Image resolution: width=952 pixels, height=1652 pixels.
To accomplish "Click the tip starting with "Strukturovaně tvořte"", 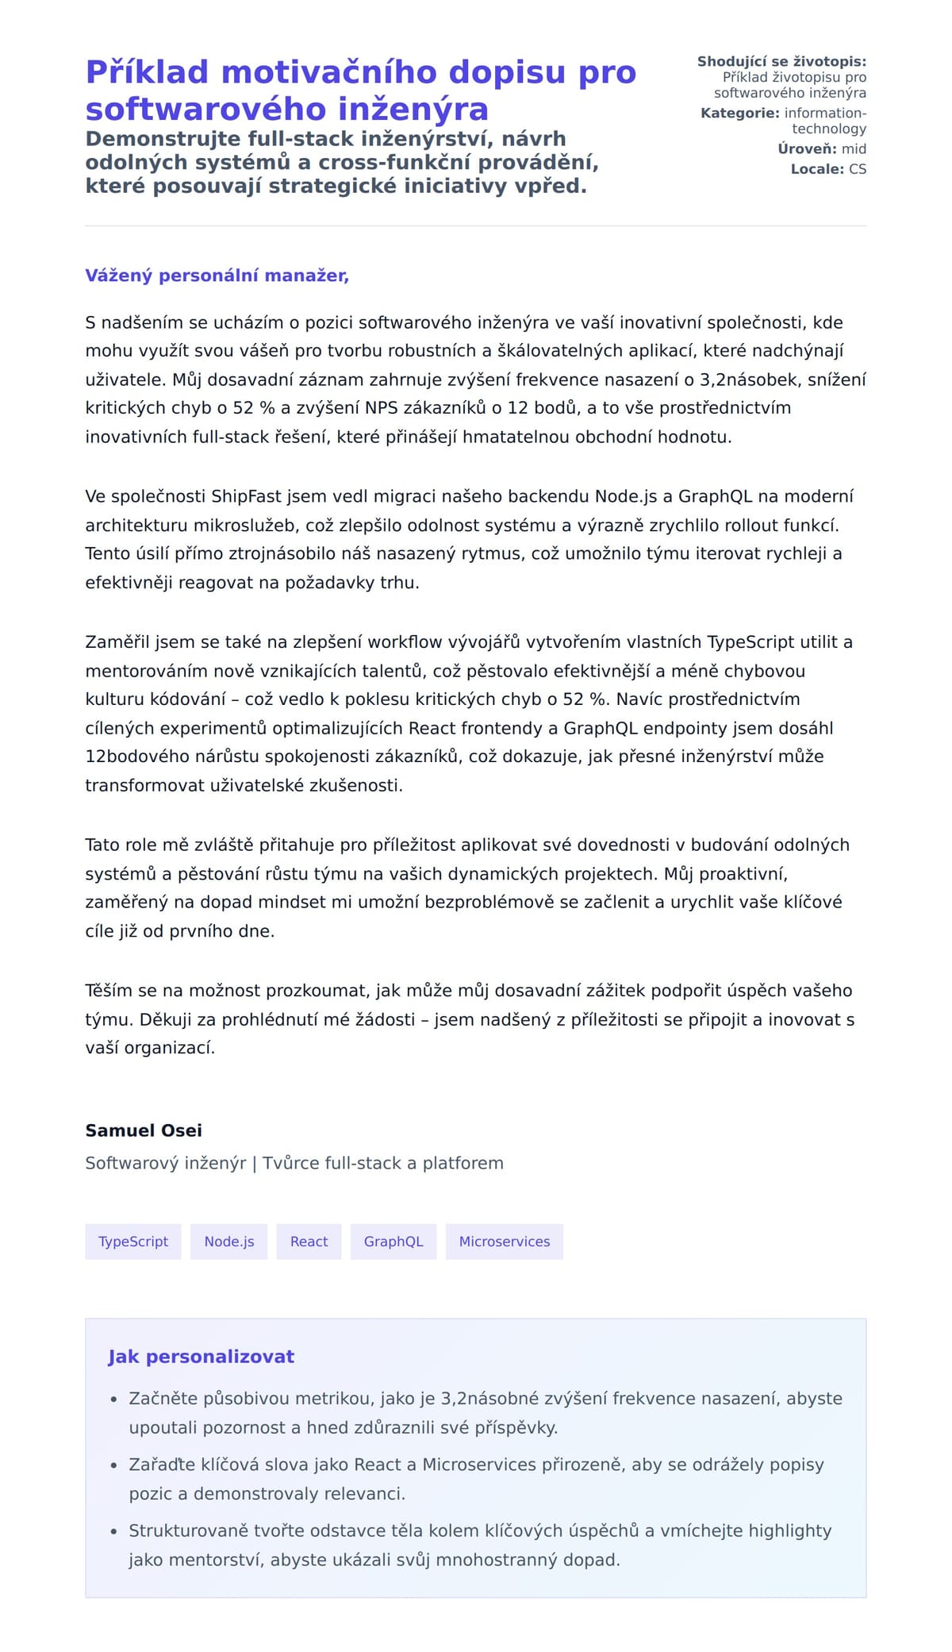I will 480,1545.
